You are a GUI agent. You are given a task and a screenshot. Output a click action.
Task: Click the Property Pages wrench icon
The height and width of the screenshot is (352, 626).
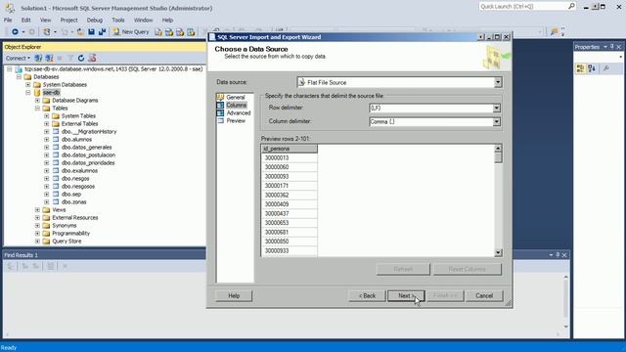click(606, 68)
